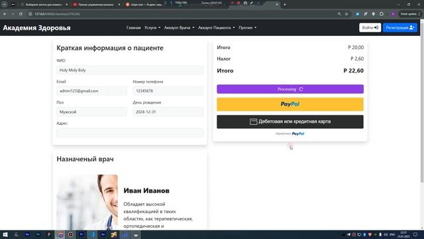Open the notification center icon

coord(415,234)
